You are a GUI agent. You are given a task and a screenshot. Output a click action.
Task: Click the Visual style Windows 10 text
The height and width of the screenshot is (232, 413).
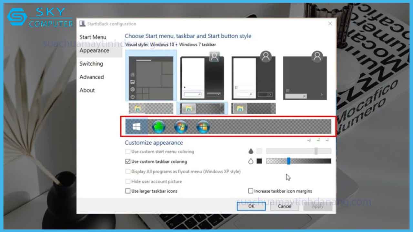pyautogui.click(x=170, y=44)
